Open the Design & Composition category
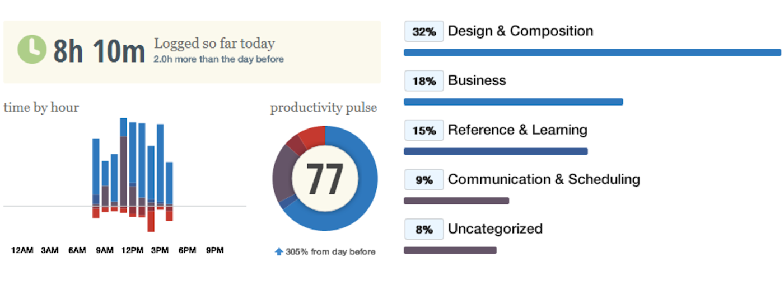Screen dimensions: 784x281 520,31
